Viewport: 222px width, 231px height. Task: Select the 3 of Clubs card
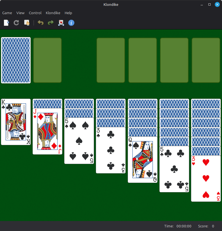(111, 150)
